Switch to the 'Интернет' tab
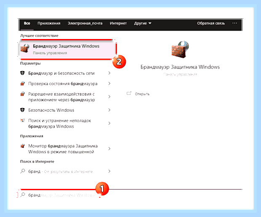The width and height of the screenshot is (261, 217). (x=118, y=23)
